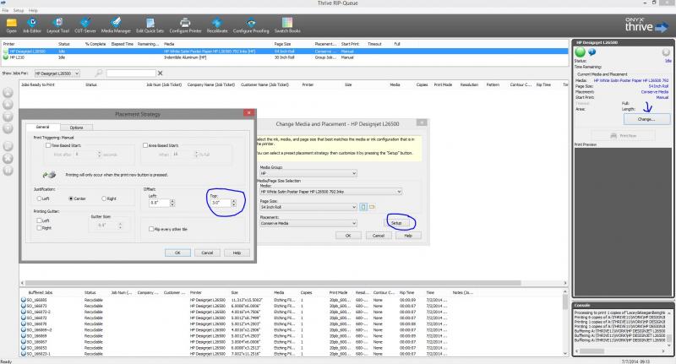Open the Setup menu
676x364 pixels.
tap(19, 10)
